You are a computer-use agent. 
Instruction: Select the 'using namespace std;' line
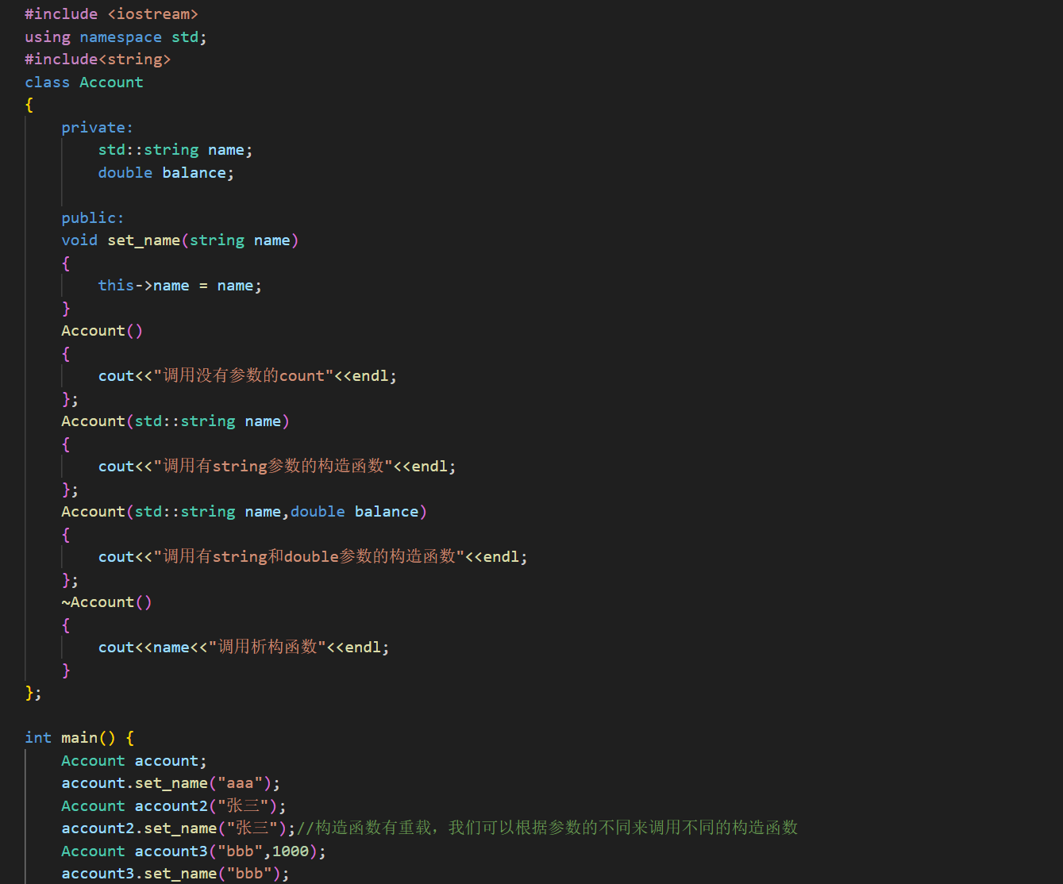click(116, 37)
